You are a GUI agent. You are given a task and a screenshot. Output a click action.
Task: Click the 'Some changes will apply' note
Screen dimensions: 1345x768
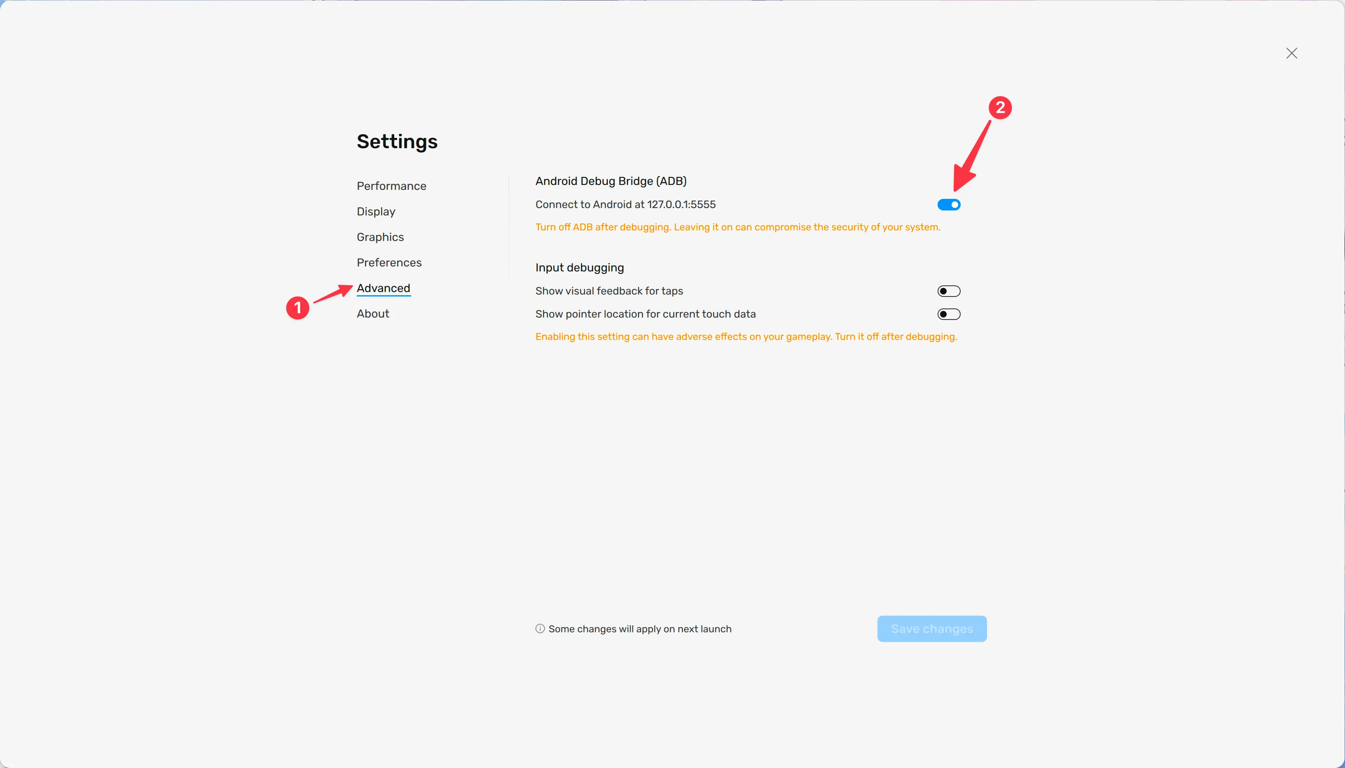click(639, 629)
